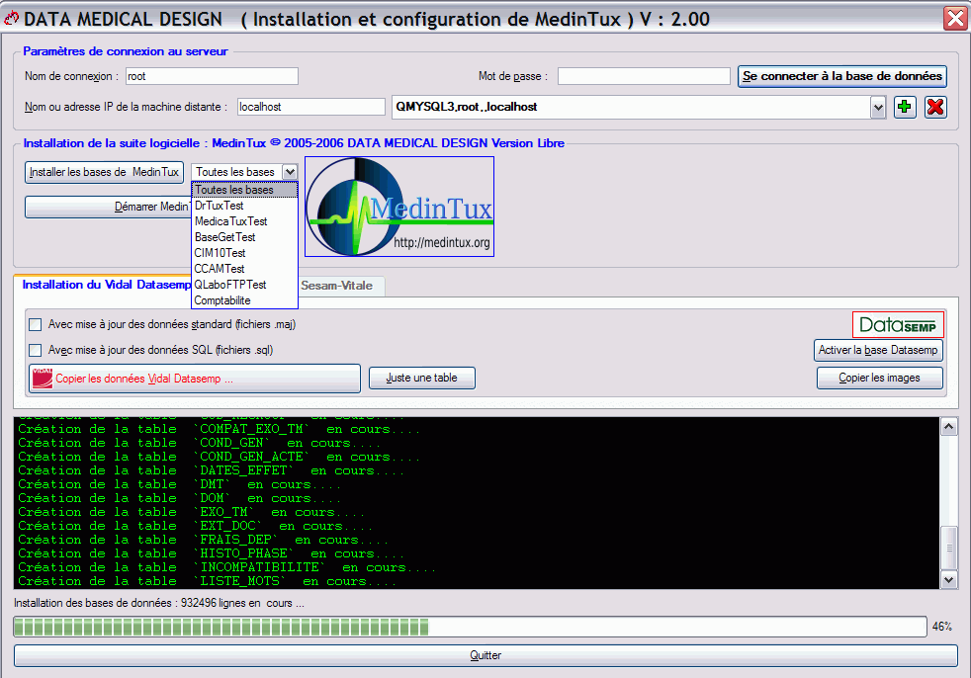
Task: Click the log scrollbar up arrow
Action: pos(948,427)
